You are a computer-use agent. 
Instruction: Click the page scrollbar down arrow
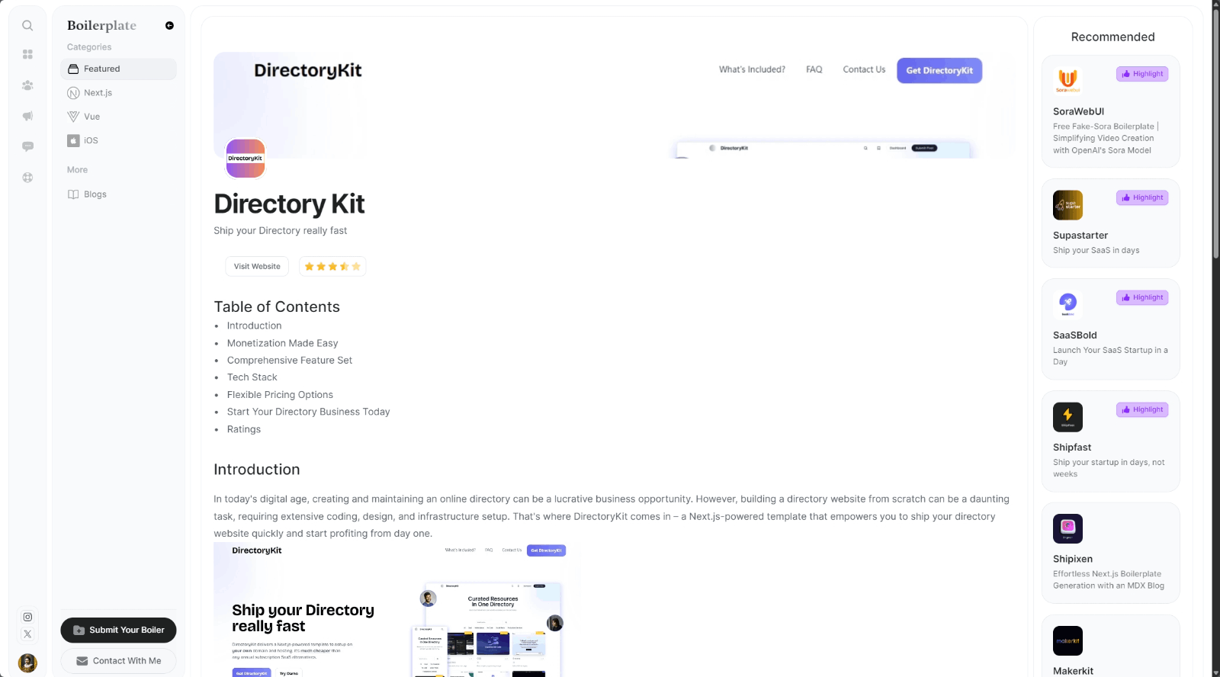[x=1215, y=672]
